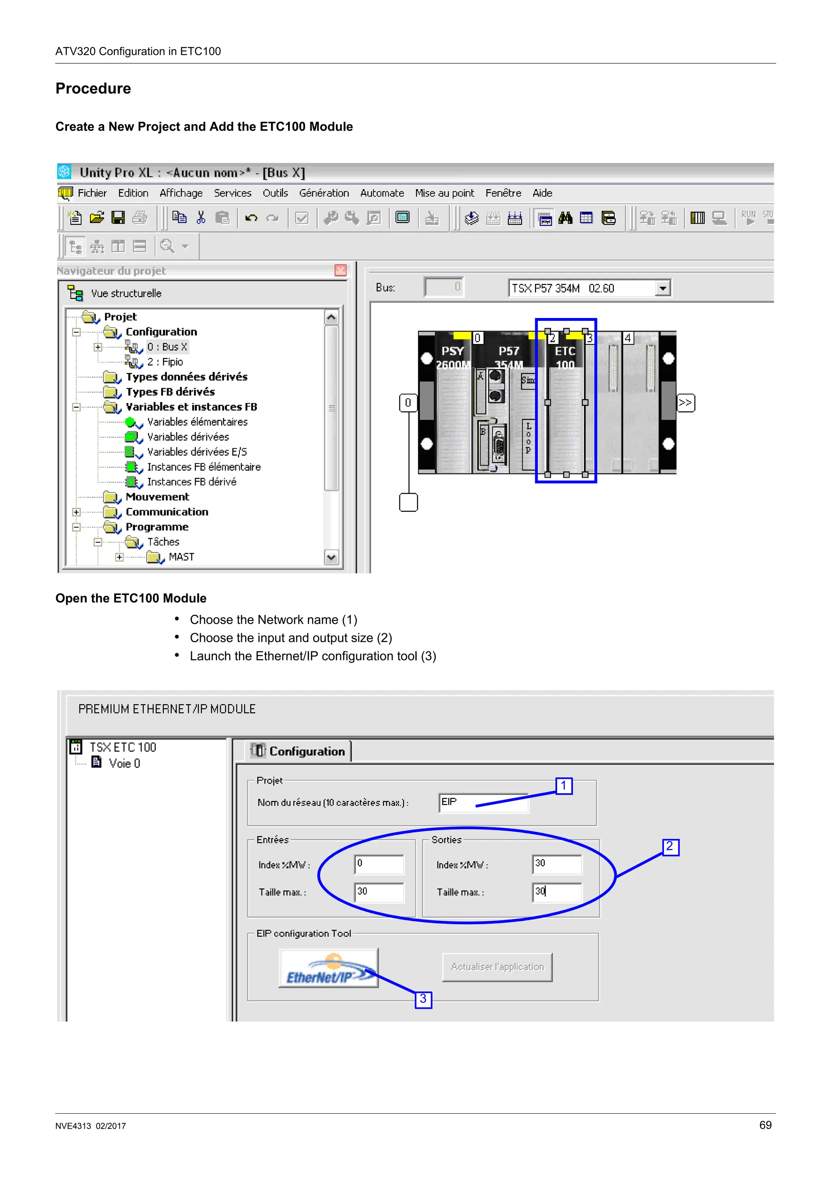Viewport: 831px width, 1177px height.
Task: Click the binoculars search icon
Action: pyautogui.click(x=565, y=218)
